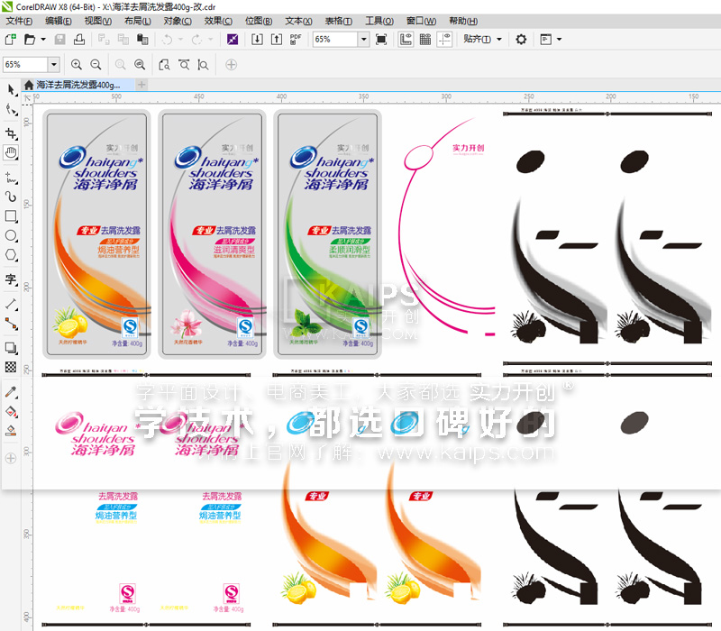The image size is (721, 631).
Task: Toggle full-screen preview
Action: (x=381, y=40)
